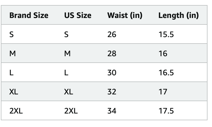Click the length value 15.5

(x=166, y=35)
